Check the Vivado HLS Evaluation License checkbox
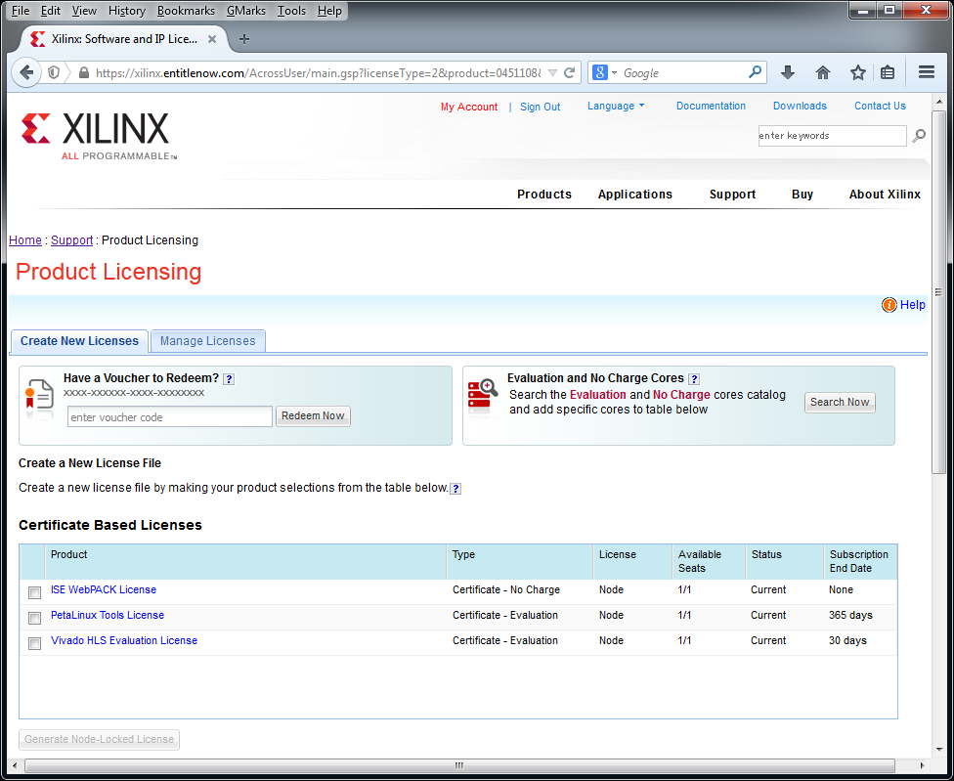The width and height of the screenshot is (954, 781). [x=34, y=643]
